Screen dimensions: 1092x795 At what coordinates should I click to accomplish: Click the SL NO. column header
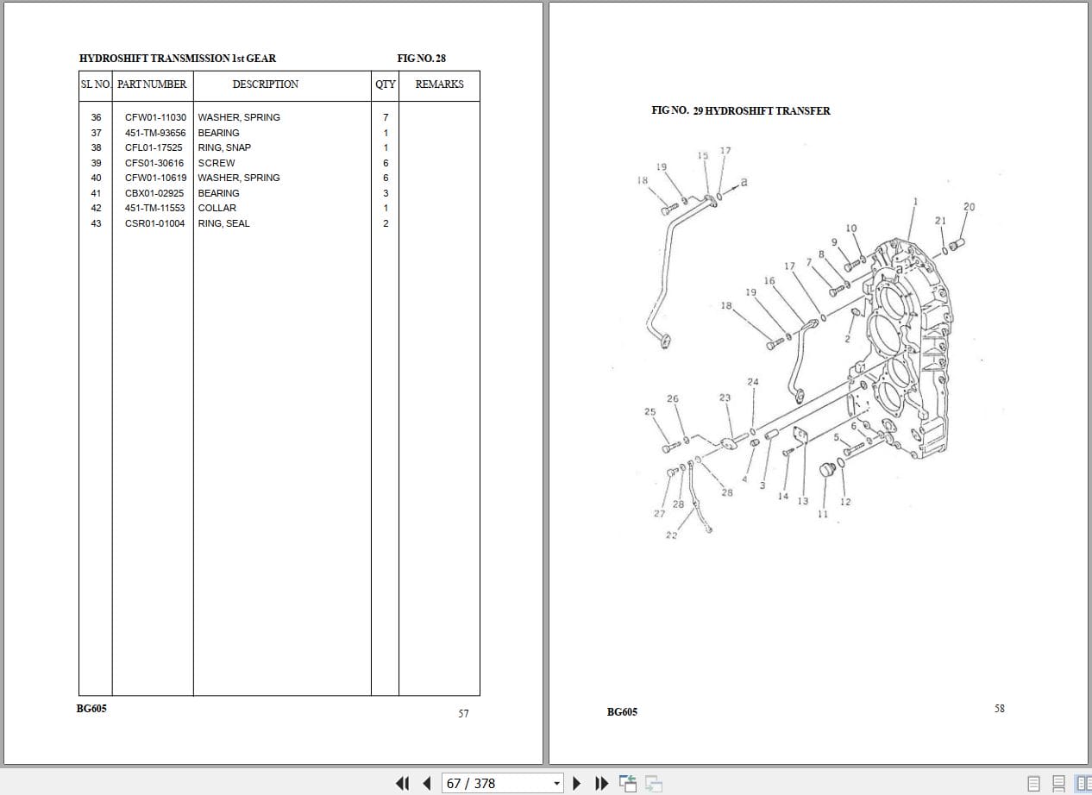[96, 85]
